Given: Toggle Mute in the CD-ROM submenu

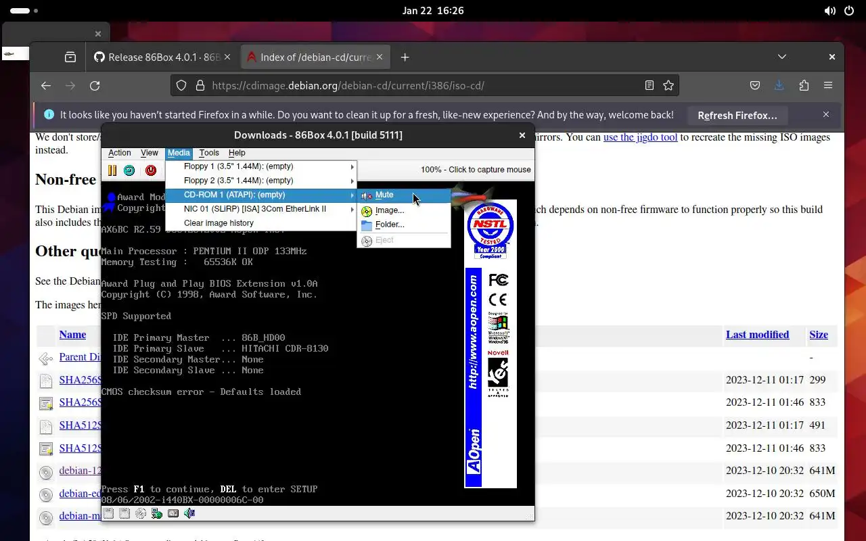Looking at the screenshot, I should click(404, 195).
